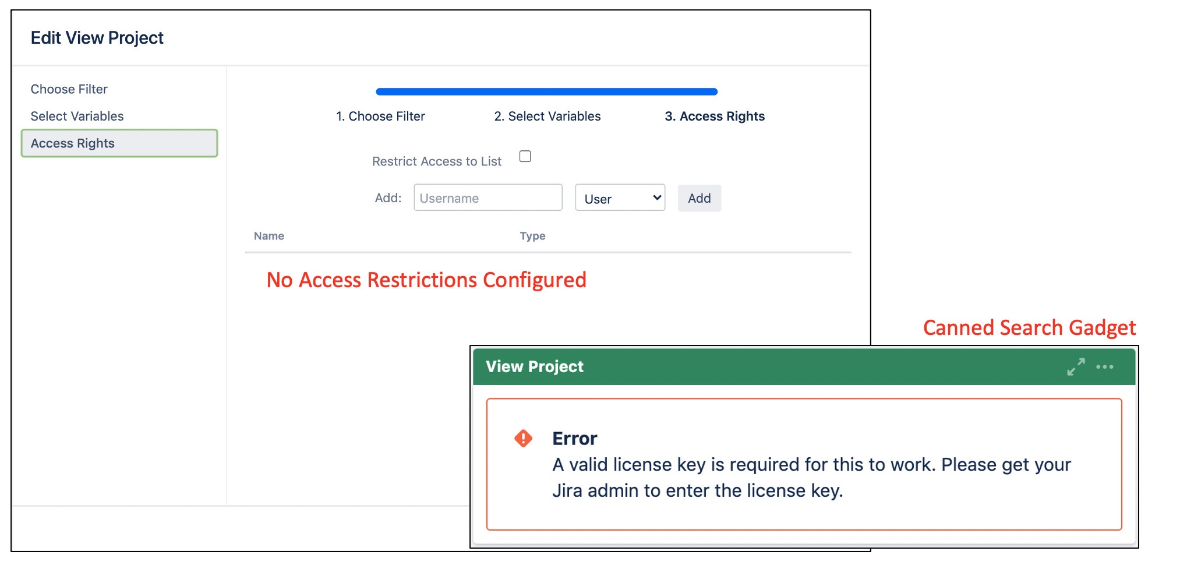The width and height of the screenshot is (1180, 572).
Task: Click the View Project gadget title bar
Action: click(x=534, y=366)
